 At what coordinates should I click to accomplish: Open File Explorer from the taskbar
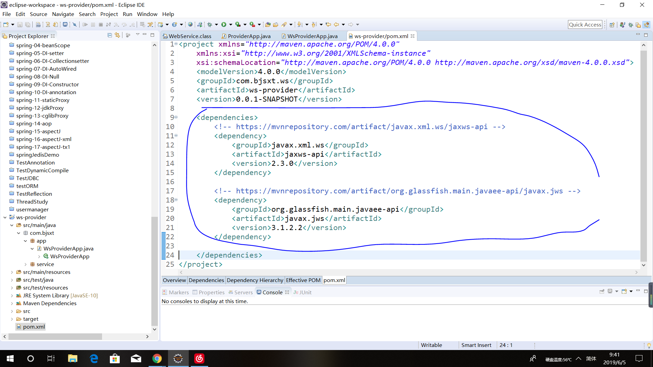(72, 359)
